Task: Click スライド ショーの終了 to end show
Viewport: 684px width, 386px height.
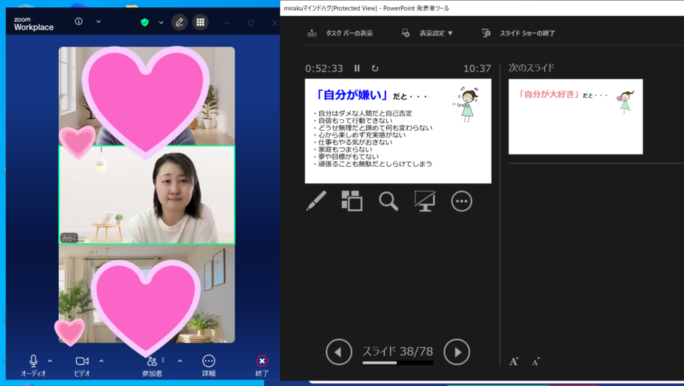Action: pos(519,33)
